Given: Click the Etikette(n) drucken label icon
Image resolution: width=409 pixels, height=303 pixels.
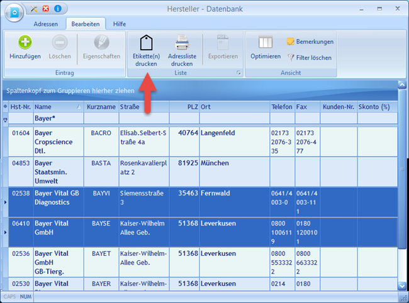Looking at the screenshot, I should [146, 43].
